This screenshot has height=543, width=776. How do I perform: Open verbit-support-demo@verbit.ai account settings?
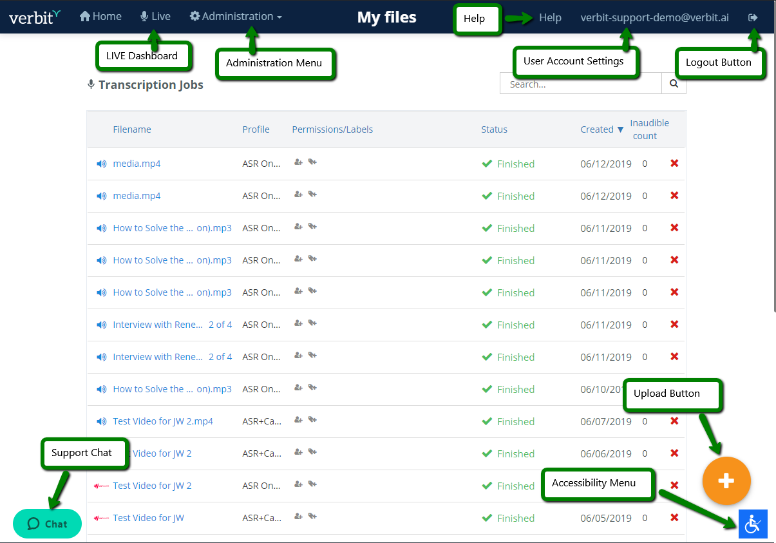pyautogui.click(x=654, y=17)
